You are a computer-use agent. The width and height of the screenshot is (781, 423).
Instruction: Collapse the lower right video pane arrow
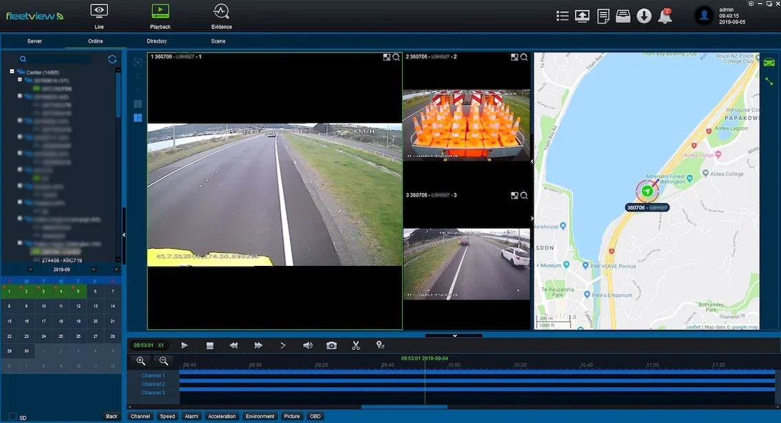coord(531,218)
